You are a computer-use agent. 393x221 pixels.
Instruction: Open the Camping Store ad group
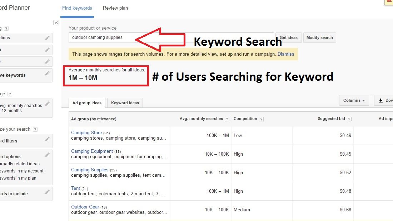(x=86, y=132)
